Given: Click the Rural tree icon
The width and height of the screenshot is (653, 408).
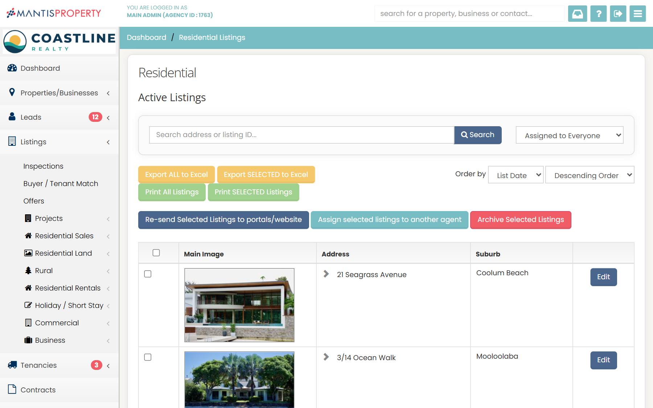Looking at the screenshot, I should click(x=28, y=271).
